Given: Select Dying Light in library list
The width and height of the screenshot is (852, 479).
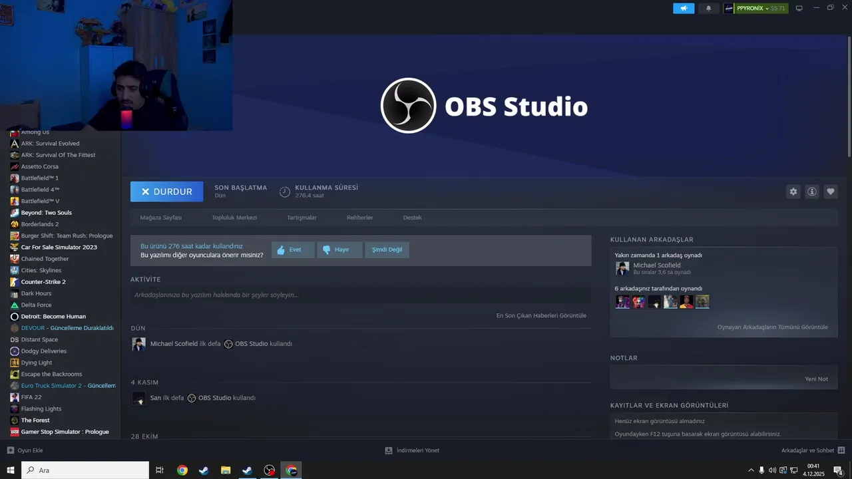Looking at the screenshot, I should tap(36, 363).
